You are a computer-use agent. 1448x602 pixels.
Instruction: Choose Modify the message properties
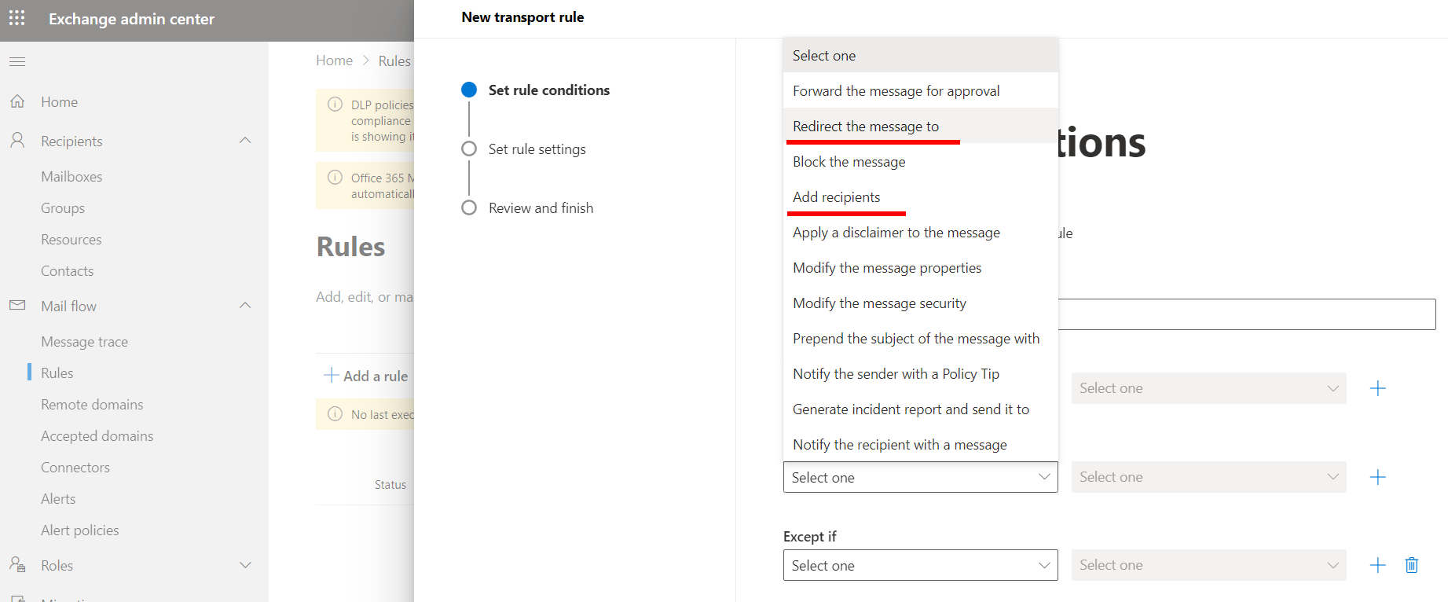(x=920, y=267)
